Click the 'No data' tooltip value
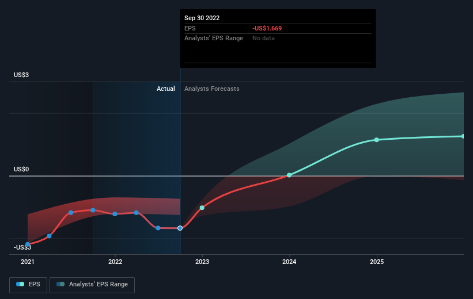Screen dimensions: 473x299 pyautogui.click(x=263, y=39)
